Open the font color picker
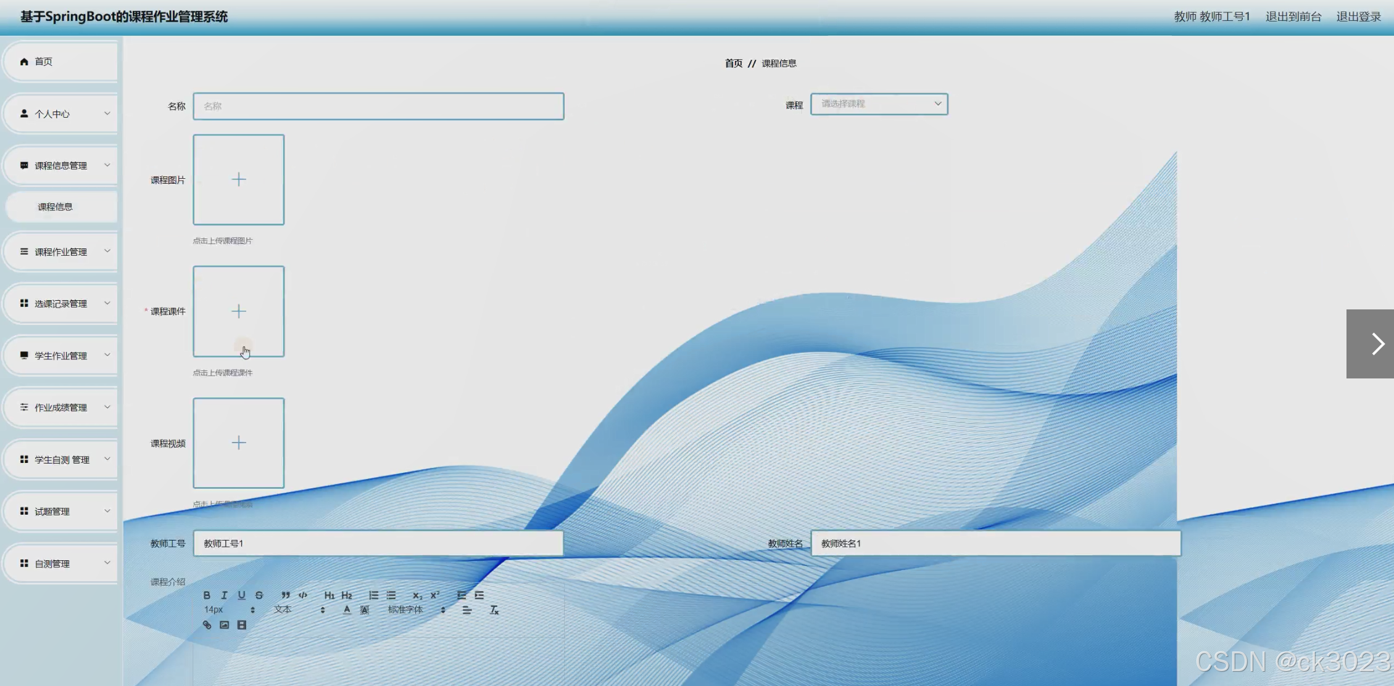 (347, 610)
